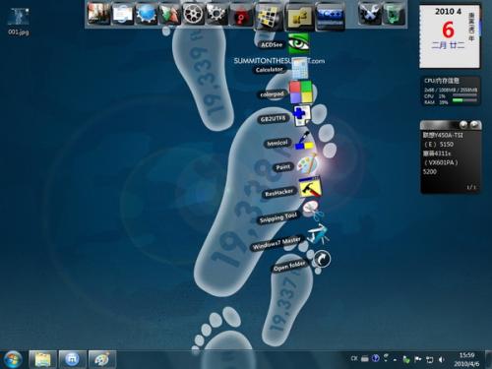Screen dimensions: 492x369
Task: Launch colorpad from the stack
Action: (x=300, y=92)
